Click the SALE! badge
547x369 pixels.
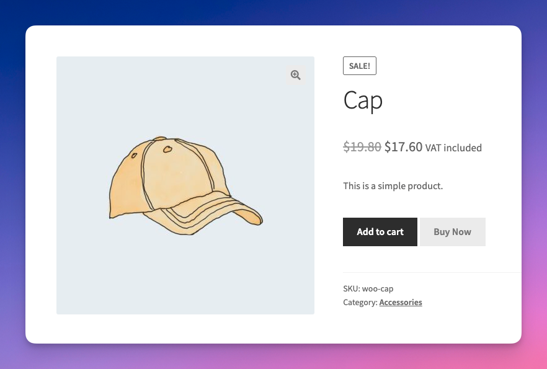(x=360, y=65)
